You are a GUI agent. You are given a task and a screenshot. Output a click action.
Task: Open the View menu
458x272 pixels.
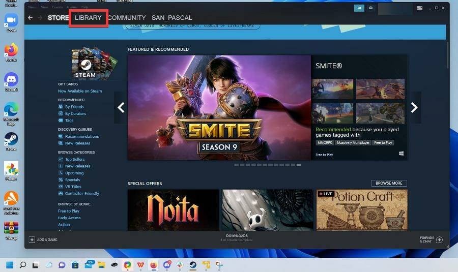44,7
